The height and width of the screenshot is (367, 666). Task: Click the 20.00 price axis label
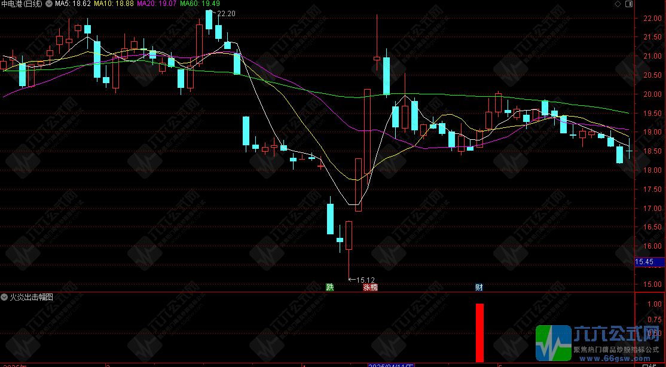[x=652, y=94]
